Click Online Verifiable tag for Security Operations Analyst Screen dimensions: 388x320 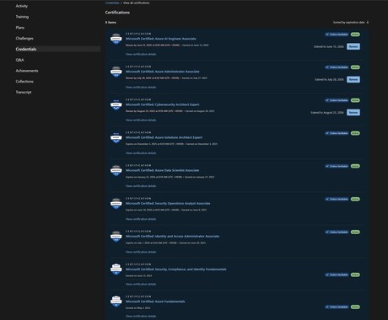337,199
